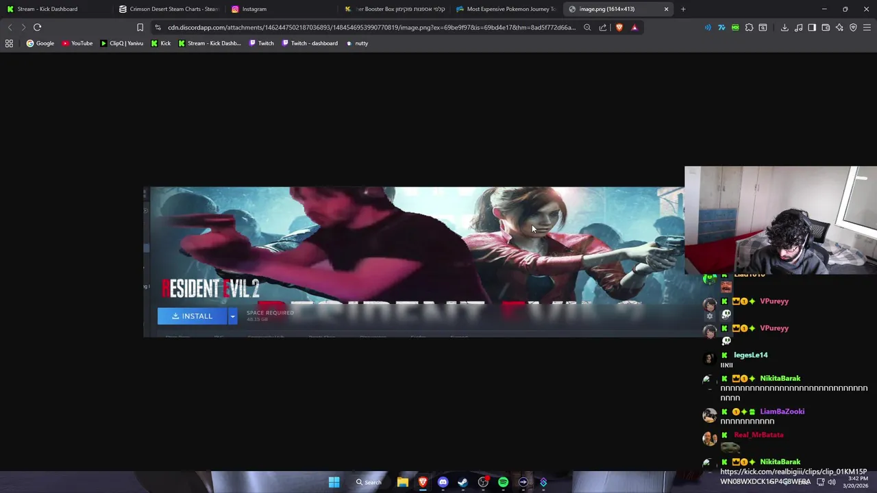Bookmark this page with the bookmark icon
This screenshot has height=493, width=877.
140,27
